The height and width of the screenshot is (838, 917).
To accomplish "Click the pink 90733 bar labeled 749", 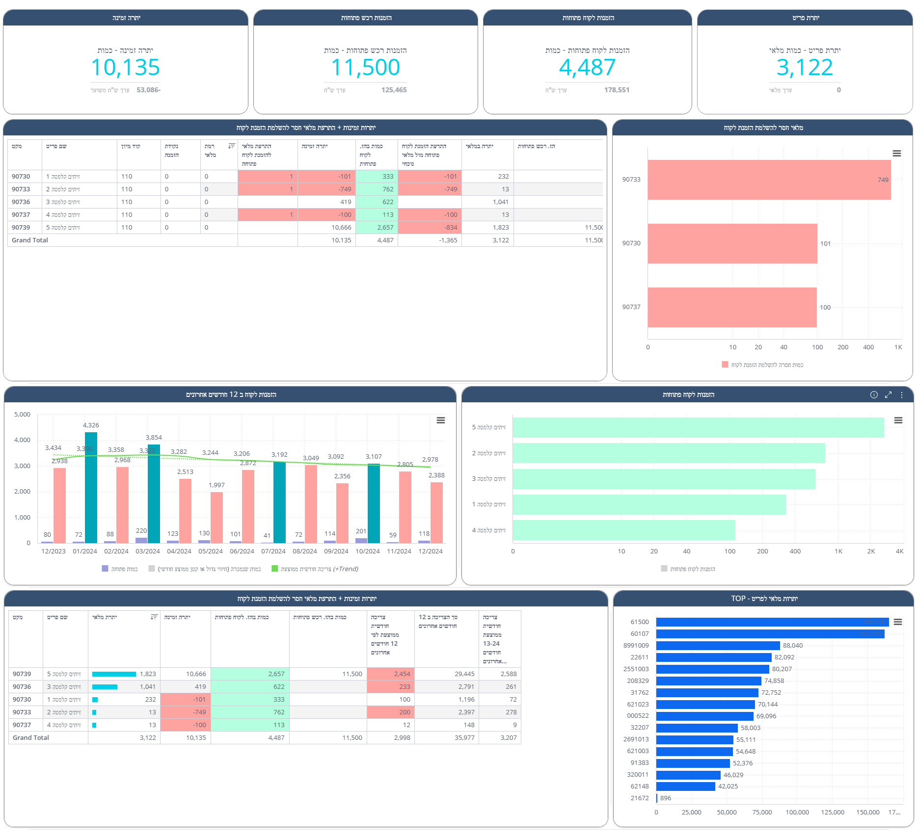I will click(x=769, y=180).
